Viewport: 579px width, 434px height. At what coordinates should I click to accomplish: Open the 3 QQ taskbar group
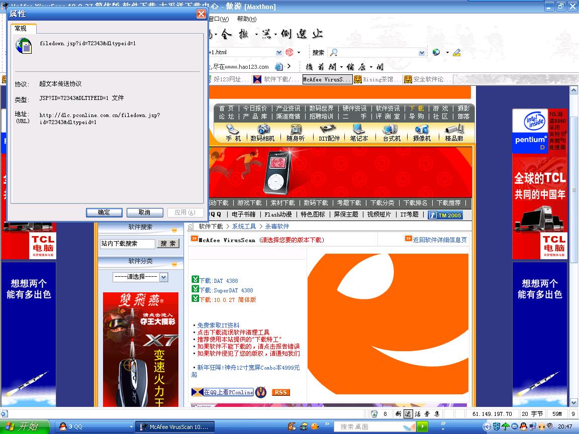[94, 427]
